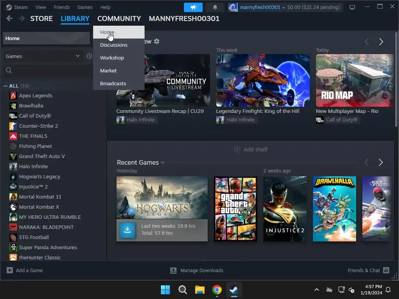The height and width of the screenshot is (299, 399).
Task: Click the Apex Legends game icon
Action: tap(13, 96)
